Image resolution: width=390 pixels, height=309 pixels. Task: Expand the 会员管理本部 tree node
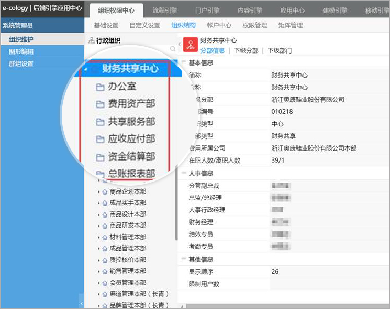click(x=98, y=283)
